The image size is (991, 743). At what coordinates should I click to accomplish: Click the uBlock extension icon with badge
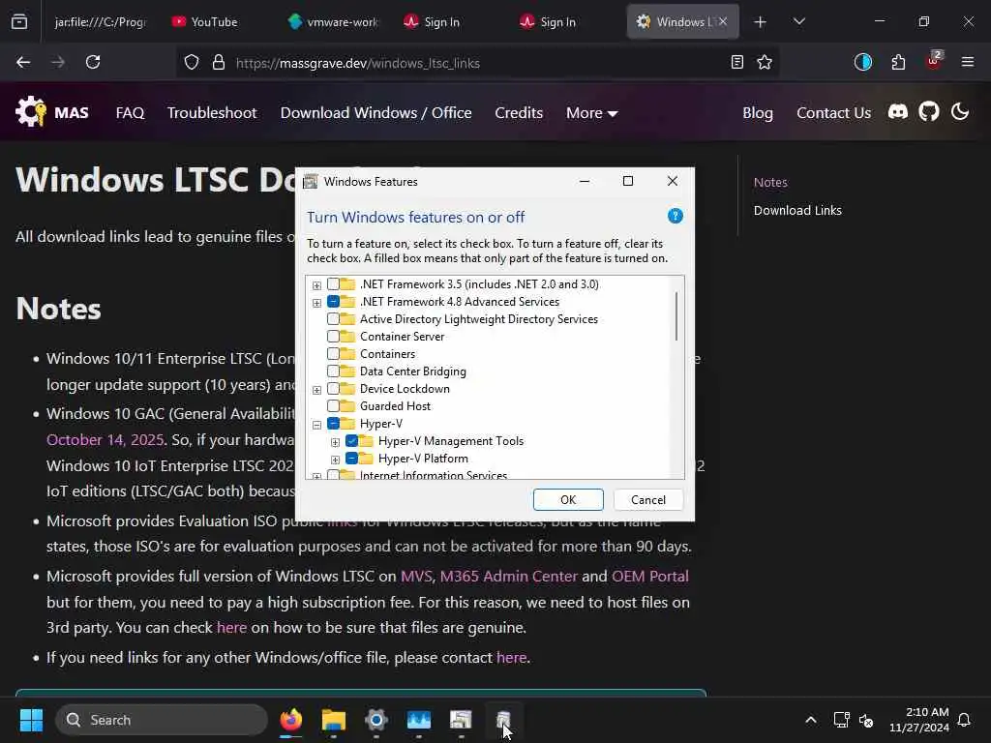click(934, 61)
